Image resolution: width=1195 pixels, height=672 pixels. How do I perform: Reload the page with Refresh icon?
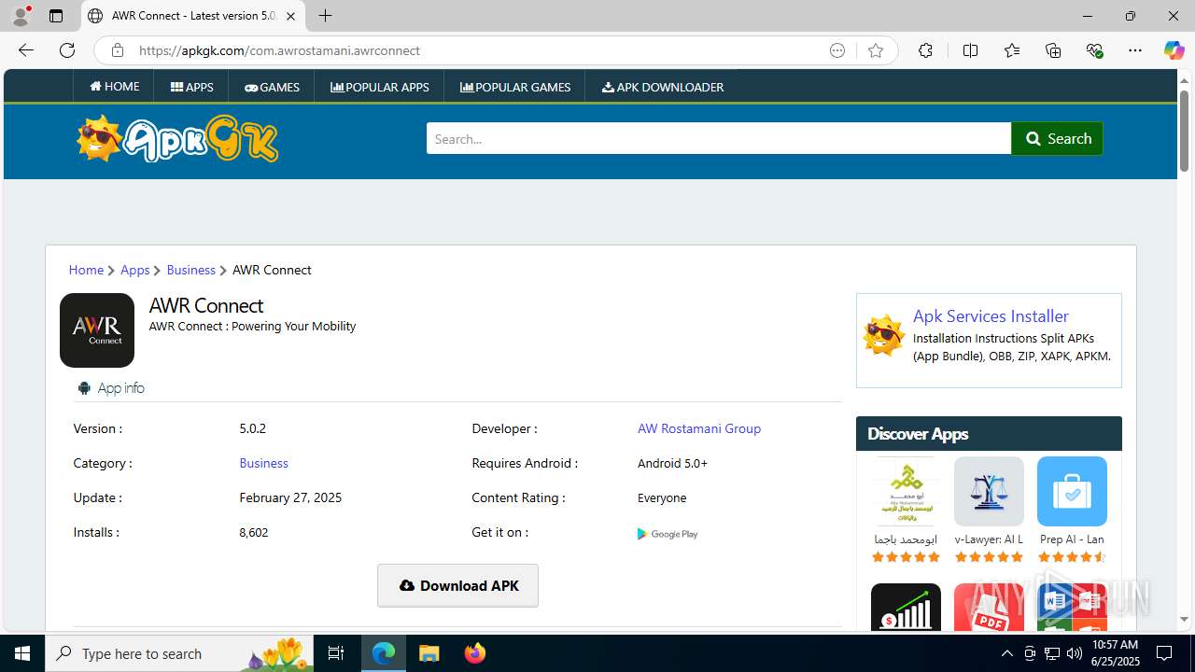click(x=67, y=50)
